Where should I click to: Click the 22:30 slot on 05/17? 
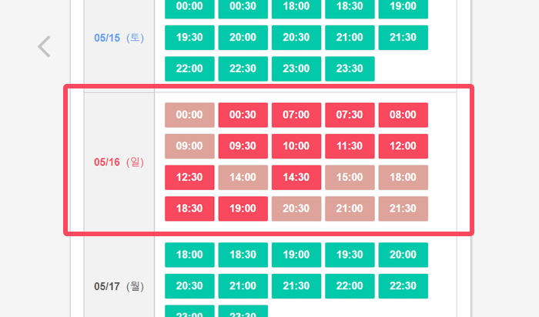coord(403,285)
